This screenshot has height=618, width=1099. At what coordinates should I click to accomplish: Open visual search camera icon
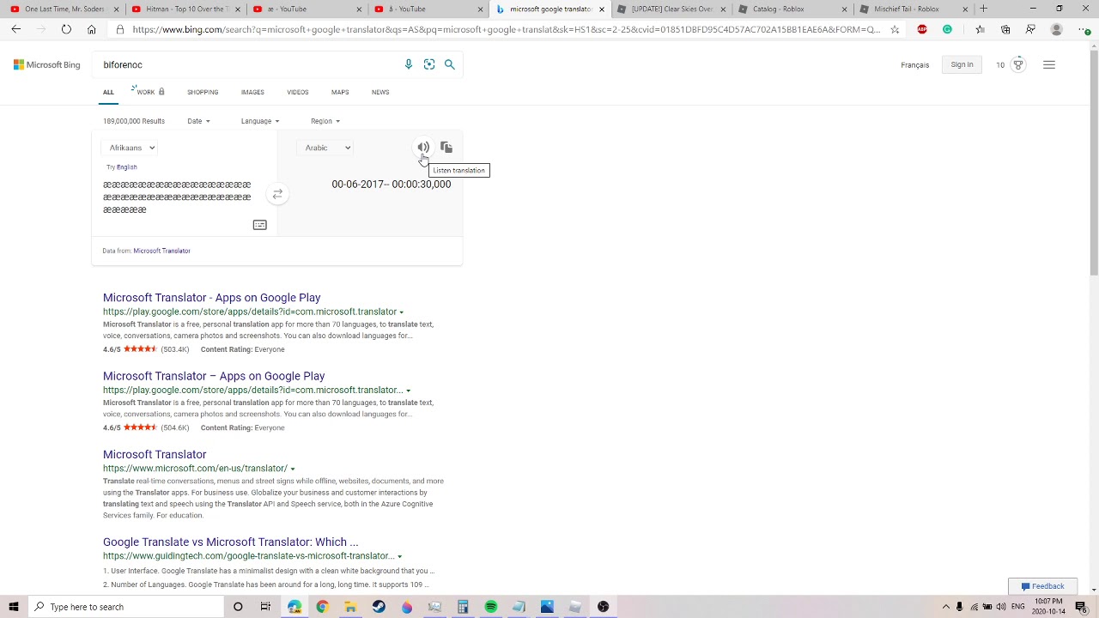click(x=429, y=64)
